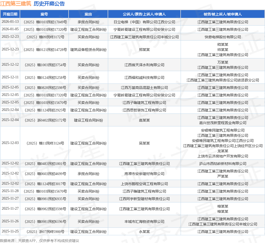Select case number 赣0982民初3598号
Viewport: 265px width, 243px height.
click(x=45, y=209)
